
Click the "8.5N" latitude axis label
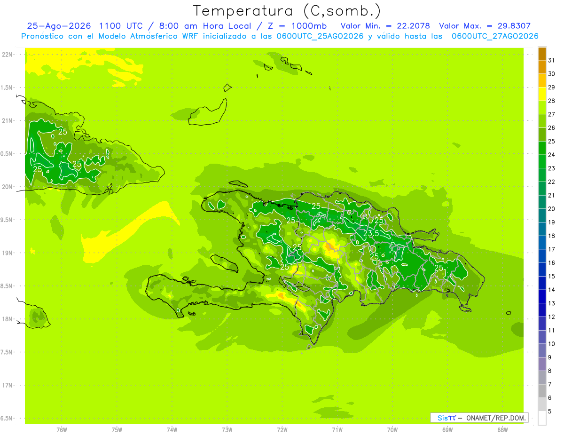point(7,286)
